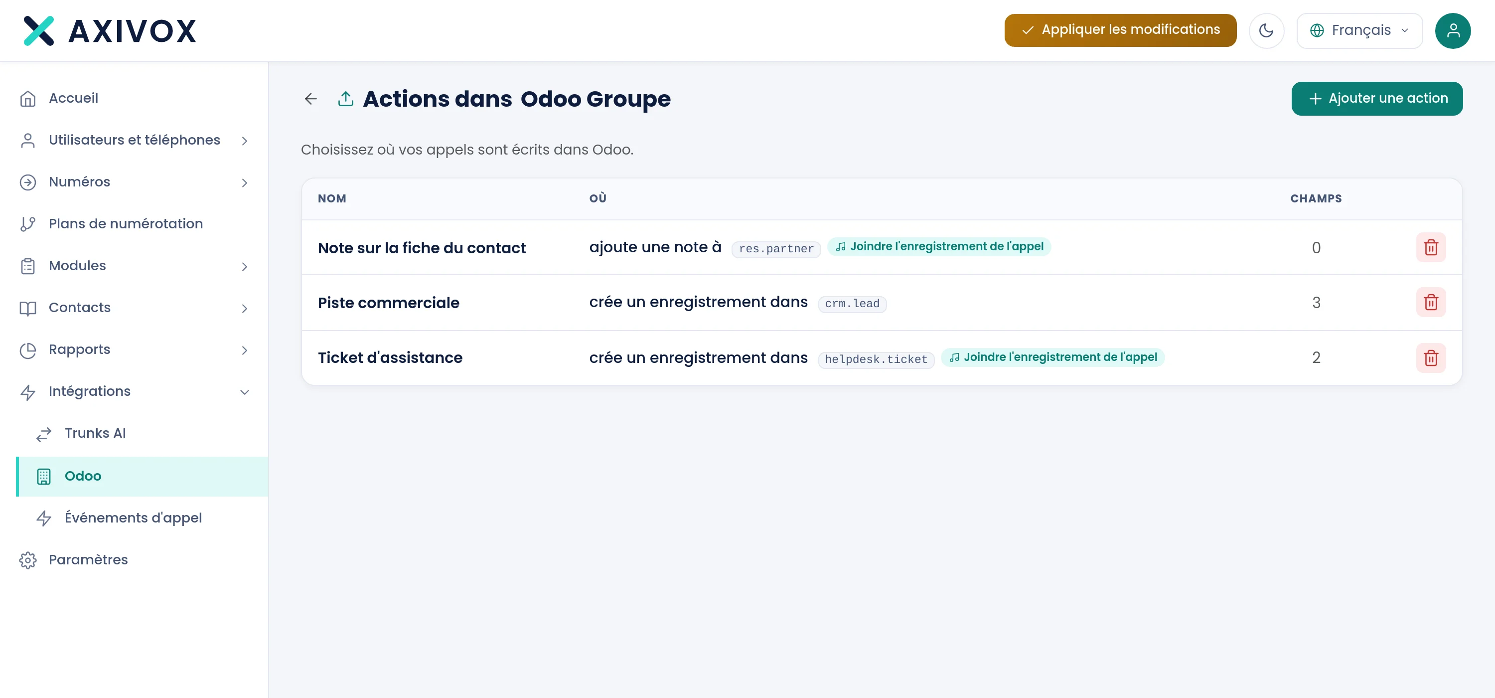Click the Événements d'appel bolt icon
Screen dimensions: 1495x698
(44, 518)
